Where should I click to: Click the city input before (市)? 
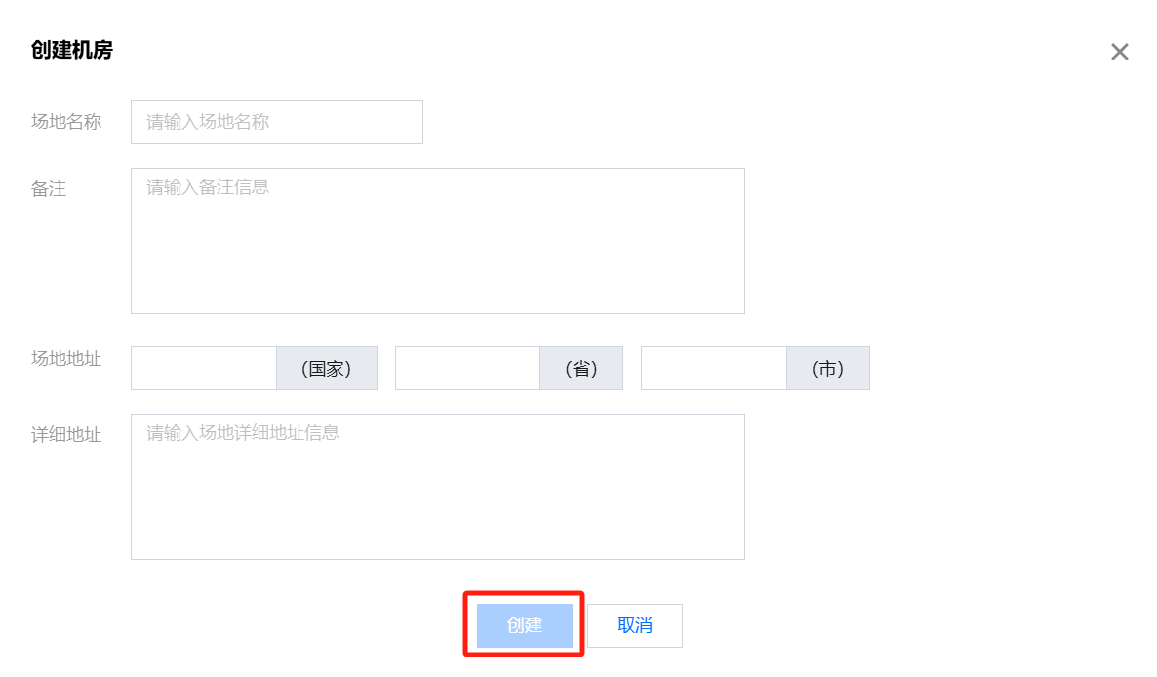[x=713, y=369]
